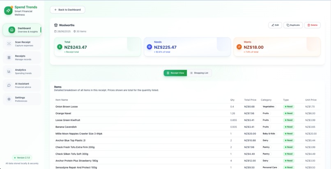Click Anchor Protein Plus Strawberry item
The image size is (331, 169).
pos(77,160)
